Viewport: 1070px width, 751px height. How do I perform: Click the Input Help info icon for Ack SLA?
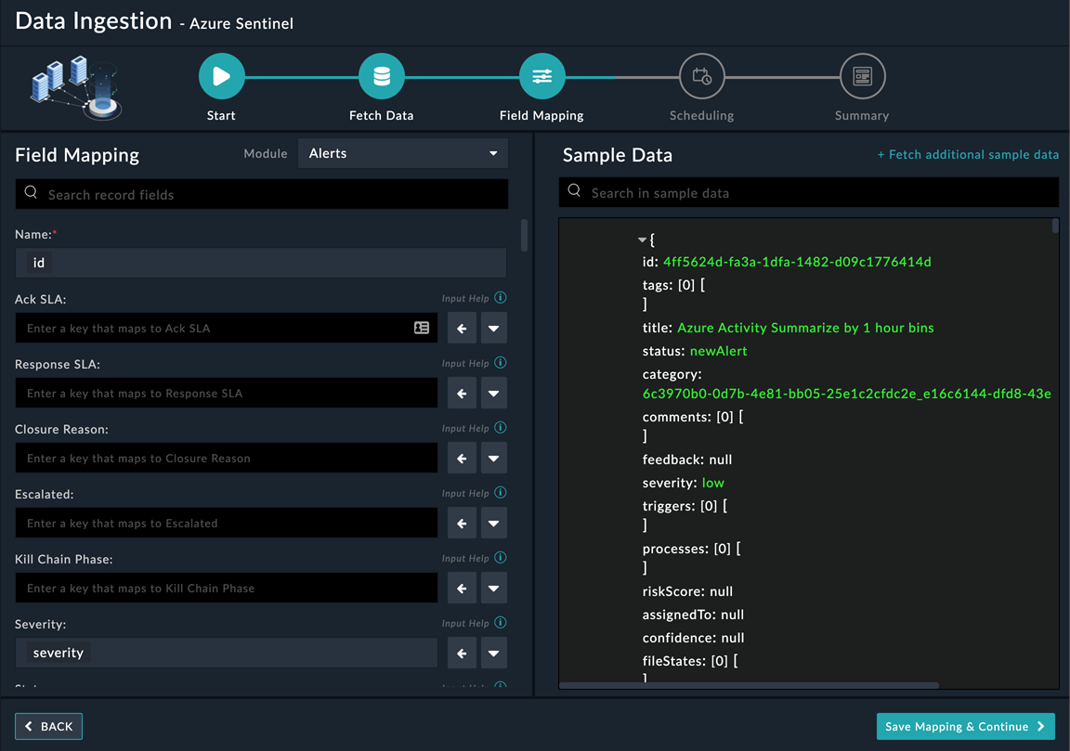[500, 297]
